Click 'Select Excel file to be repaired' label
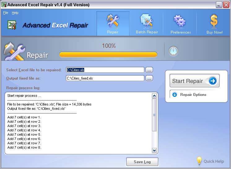The height and width of the screenshot is (169, 231). (x=34, y=70)
